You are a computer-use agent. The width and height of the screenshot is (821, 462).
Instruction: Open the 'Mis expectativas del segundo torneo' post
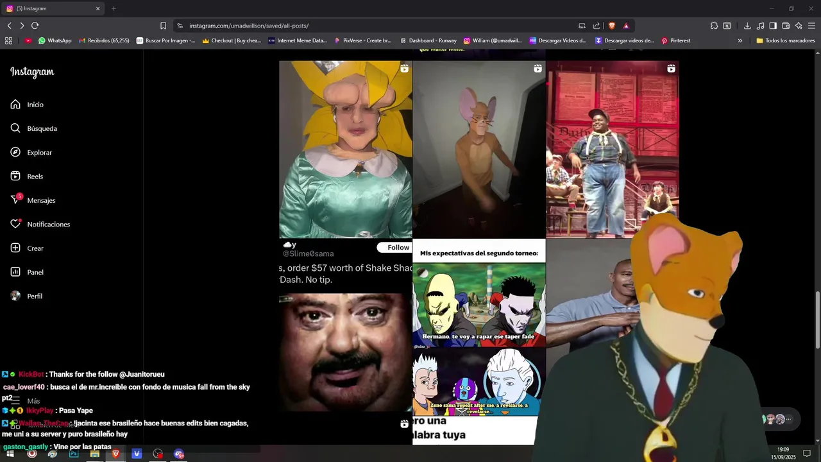pyautogui.click(x=479, y=327)
